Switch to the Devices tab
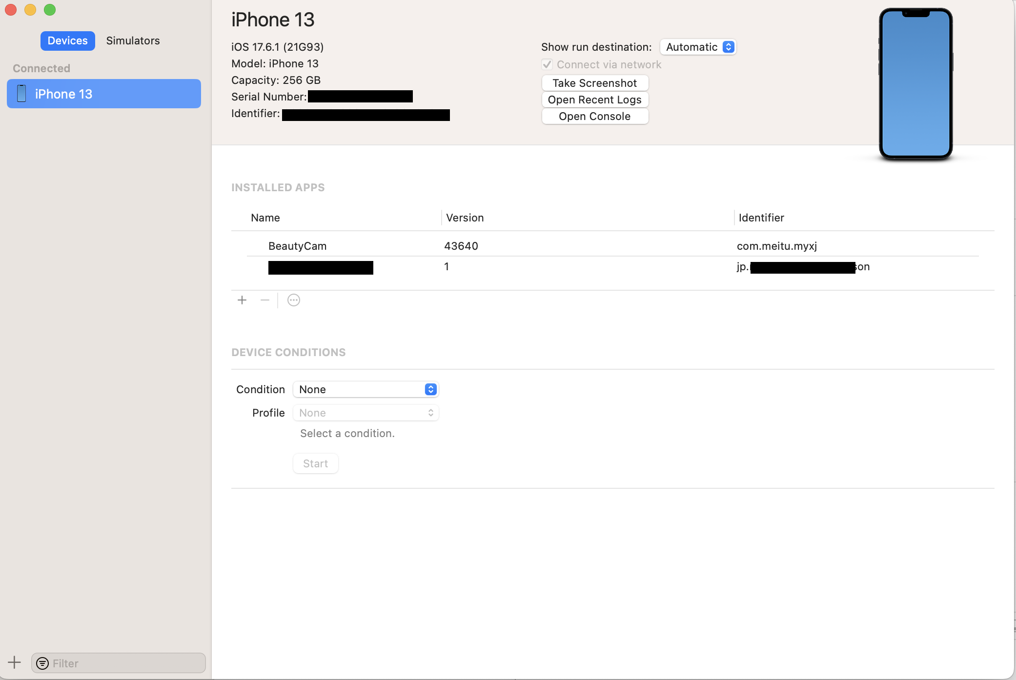The height and width of the screenshot is (680, 1016). (68, 40)
